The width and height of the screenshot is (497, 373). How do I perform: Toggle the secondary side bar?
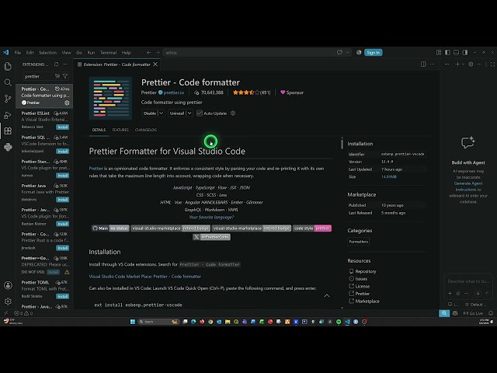[x=465, y=52]
